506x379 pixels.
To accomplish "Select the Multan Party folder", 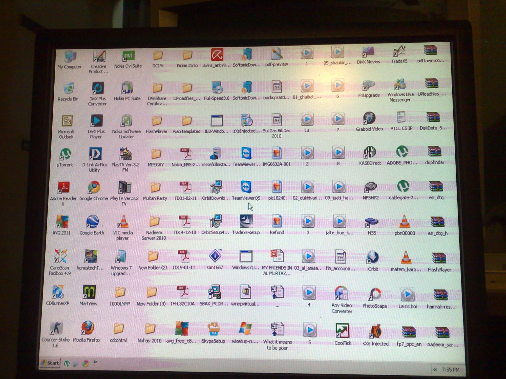I will pos(155,188).
